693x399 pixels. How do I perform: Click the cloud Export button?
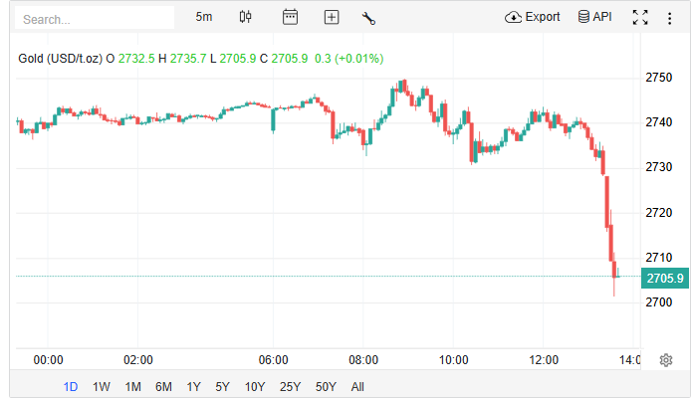(x=533, y=17)
